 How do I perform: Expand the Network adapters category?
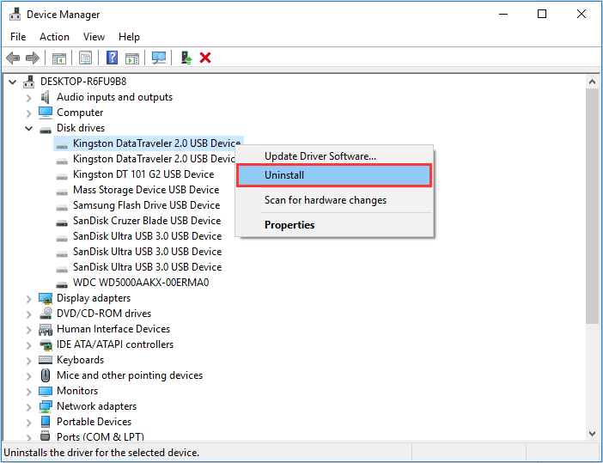29,407
